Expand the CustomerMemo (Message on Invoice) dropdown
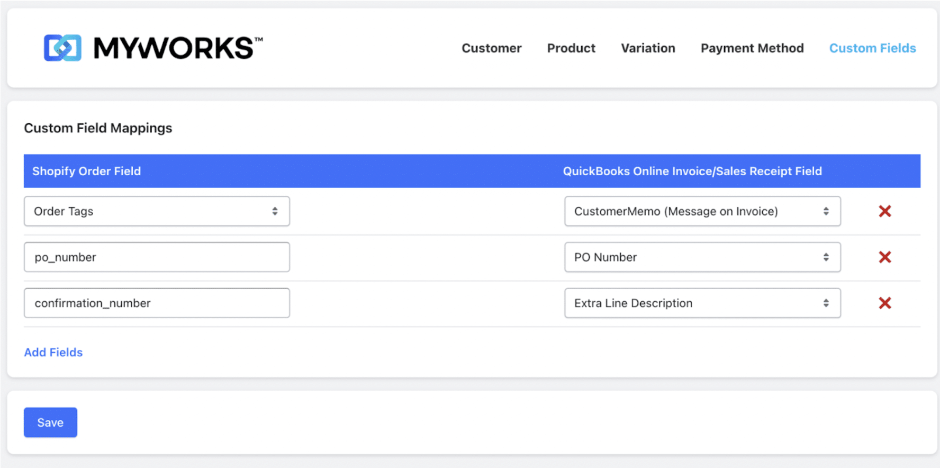 702,211
